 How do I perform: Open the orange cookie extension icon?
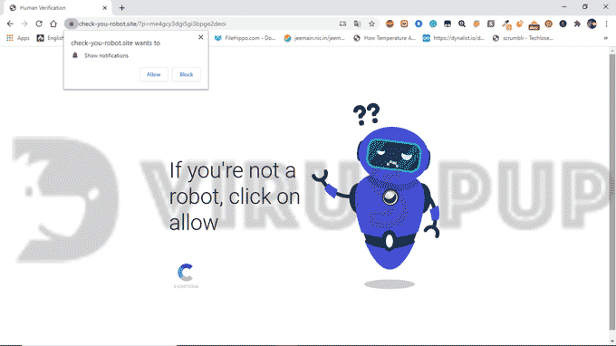520,24
